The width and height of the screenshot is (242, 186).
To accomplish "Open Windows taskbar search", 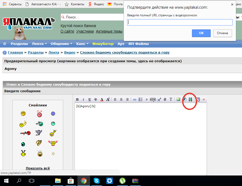I will point(19,181).
